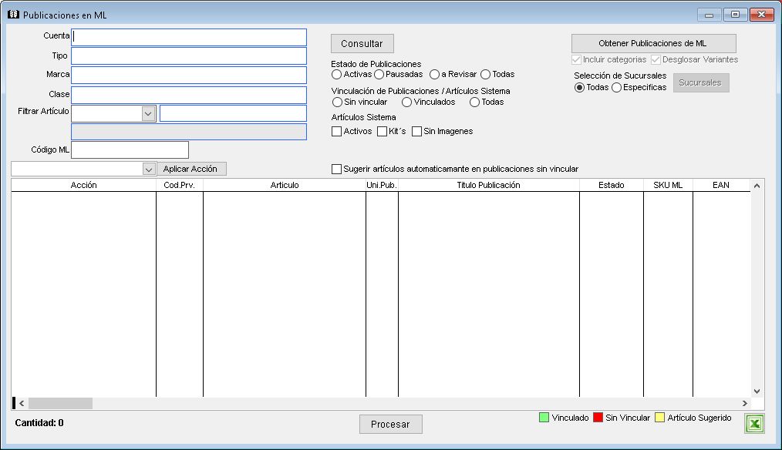Open the action selection dropdown

coord(149,169)
